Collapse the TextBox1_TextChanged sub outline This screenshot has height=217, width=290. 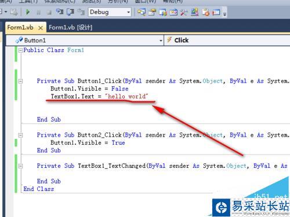20,166
